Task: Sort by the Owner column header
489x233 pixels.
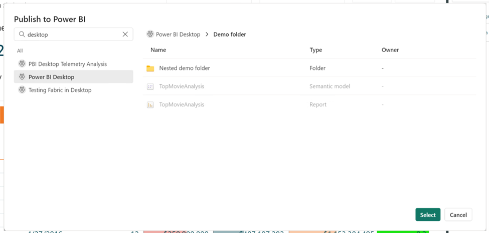Action: 390,50
